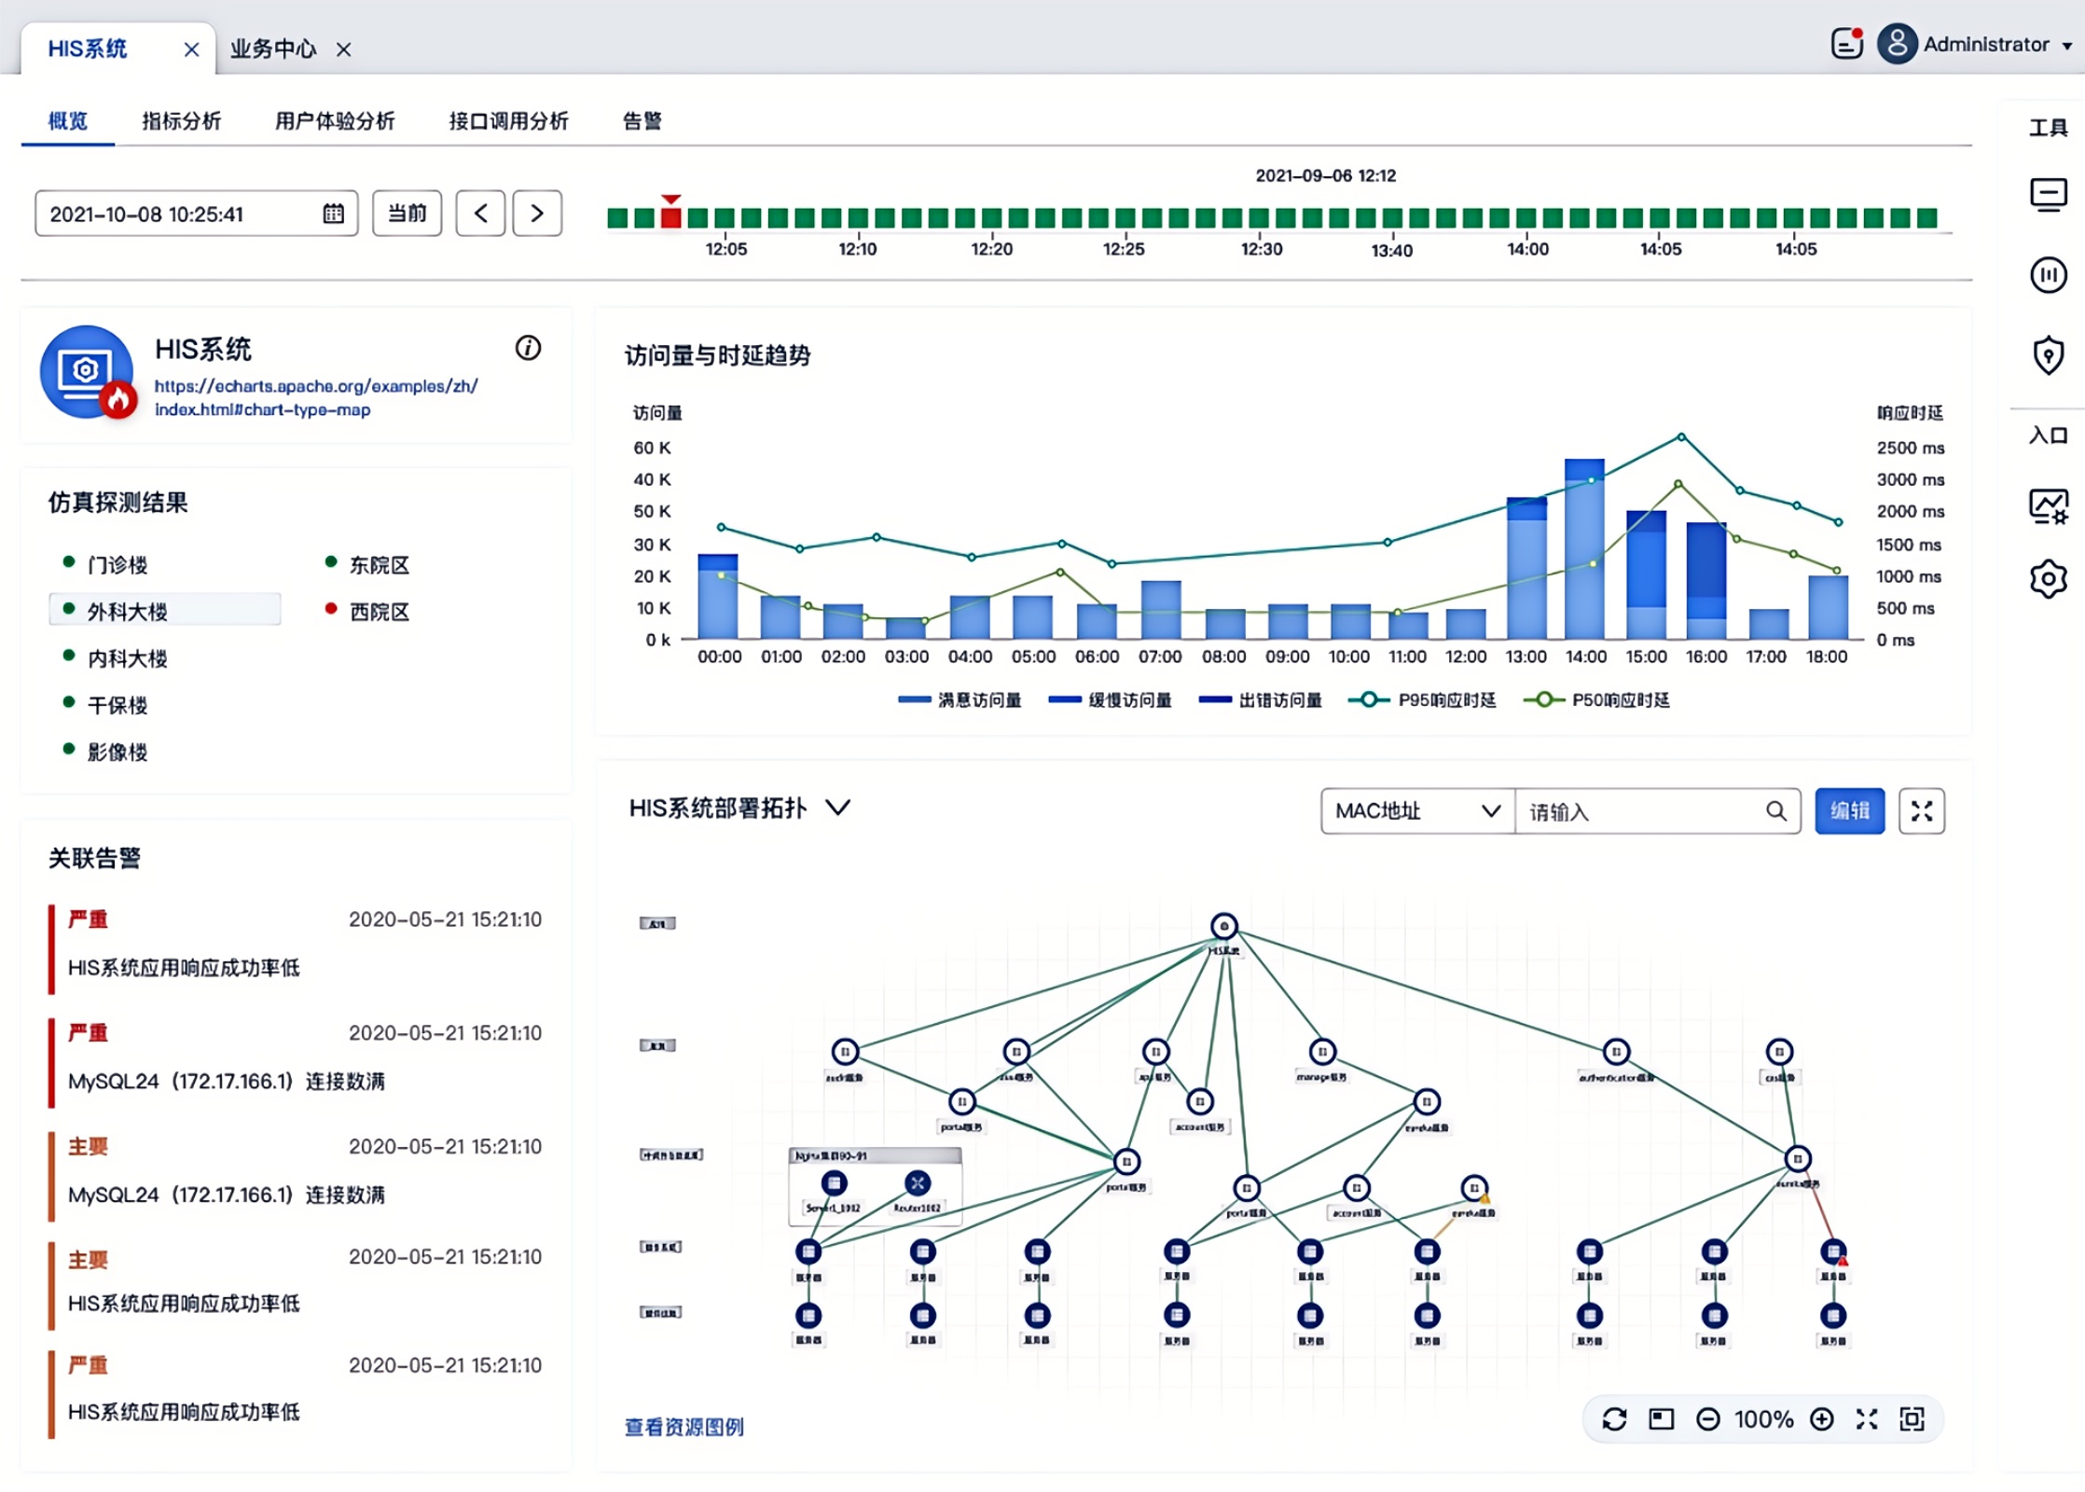Image resolution: width=2085 pixels, height=1492 pixels.
Task: Click the 编辑 button
Action: 1849,810
